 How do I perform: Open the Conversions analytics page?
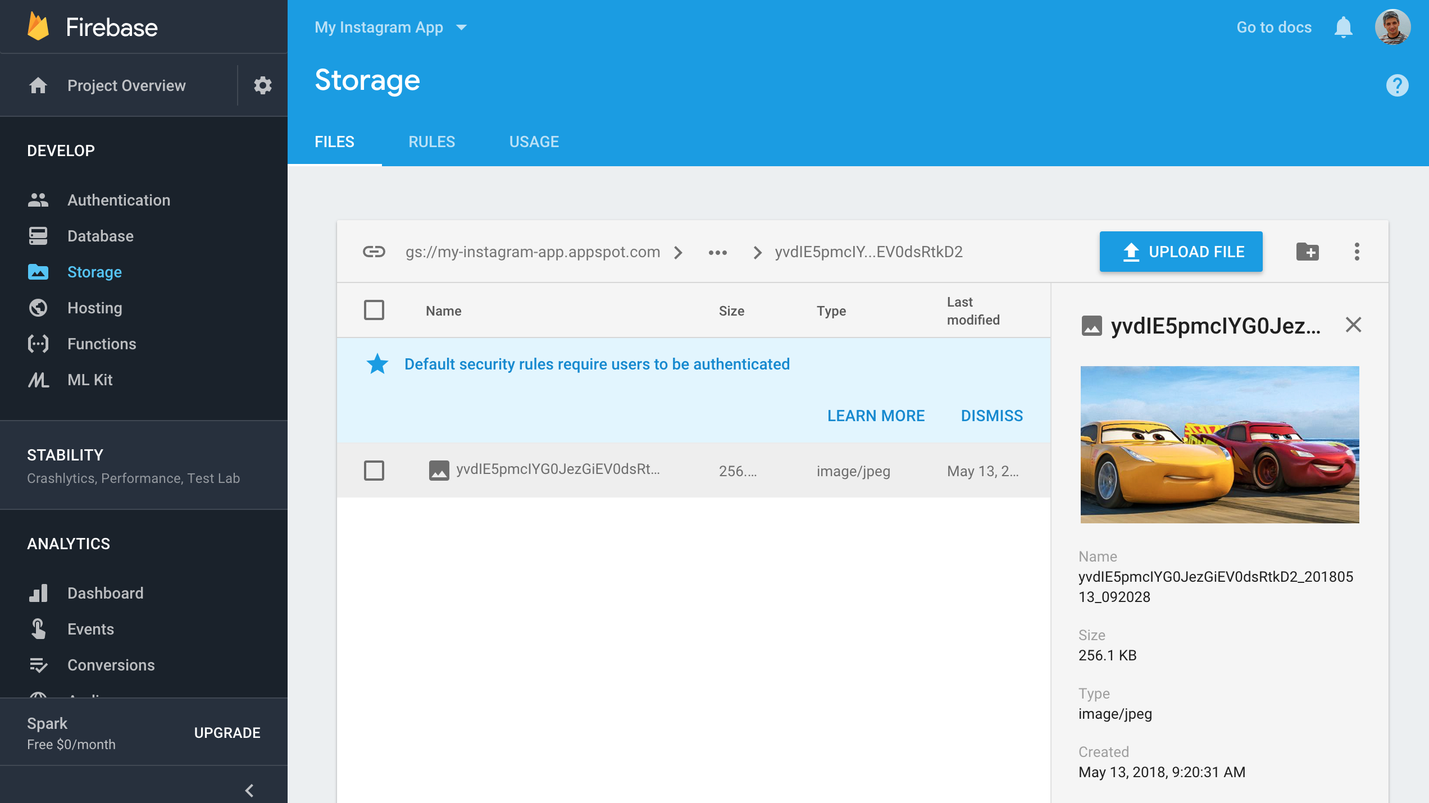point(111,665)
